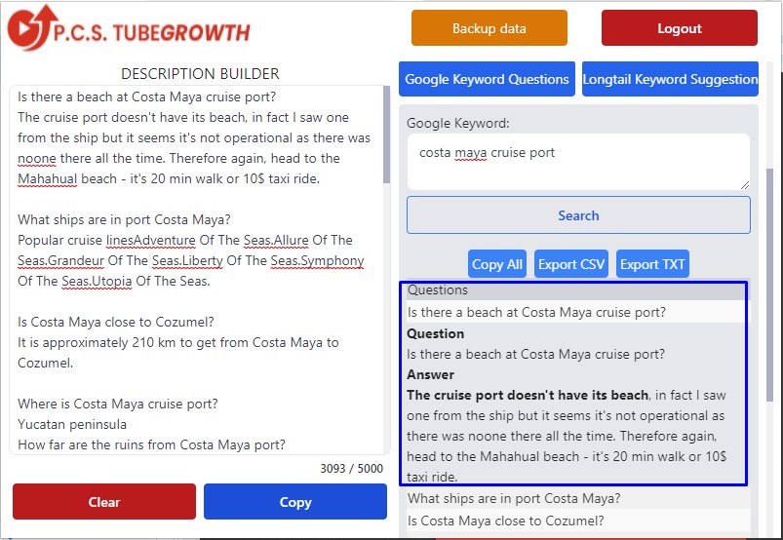Export questions as TXT

point(652,264)
